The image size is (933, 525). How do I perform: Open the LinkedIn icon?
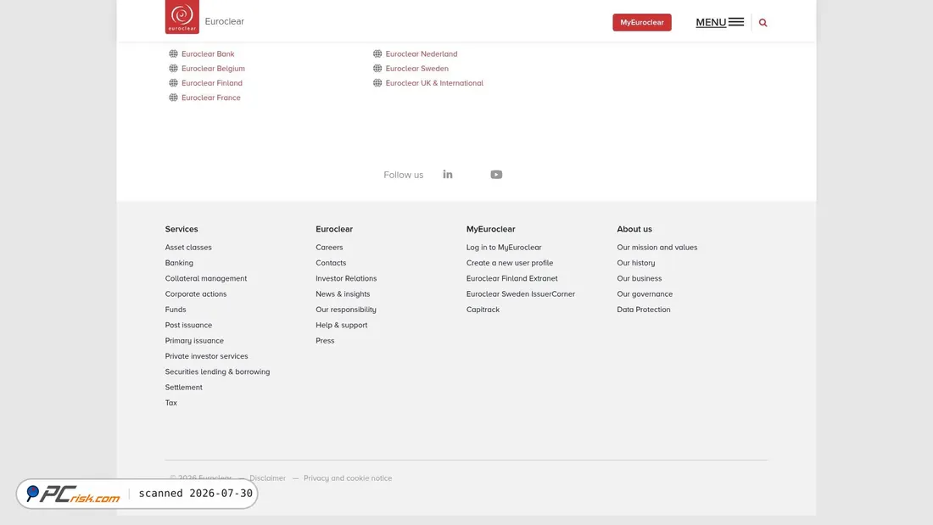448,175
